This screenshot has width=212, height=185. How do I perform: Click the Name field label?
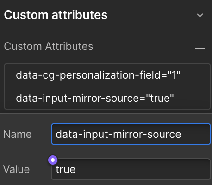pyautogui.click(x=17, y=134)
